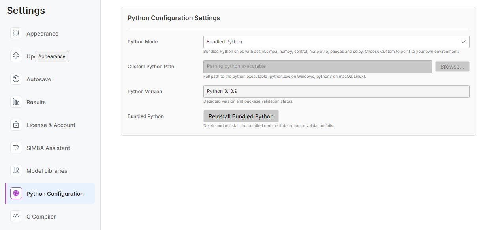Click the 'Python Mode' label

coord(143,42)
